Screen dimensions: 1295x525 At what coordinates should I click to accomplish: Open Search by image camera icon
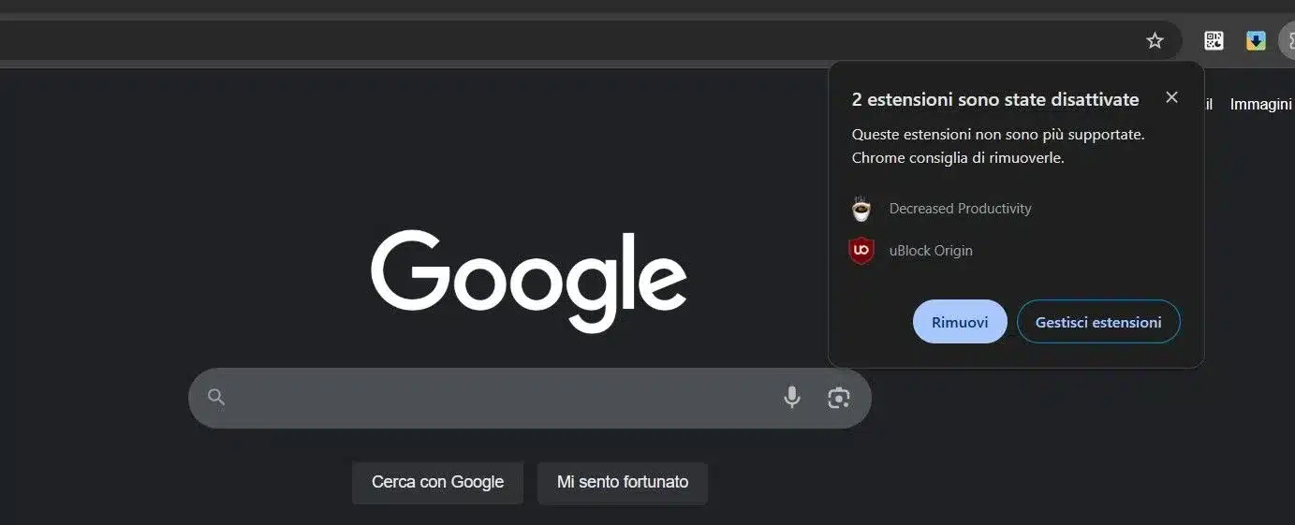click(839, 398)
